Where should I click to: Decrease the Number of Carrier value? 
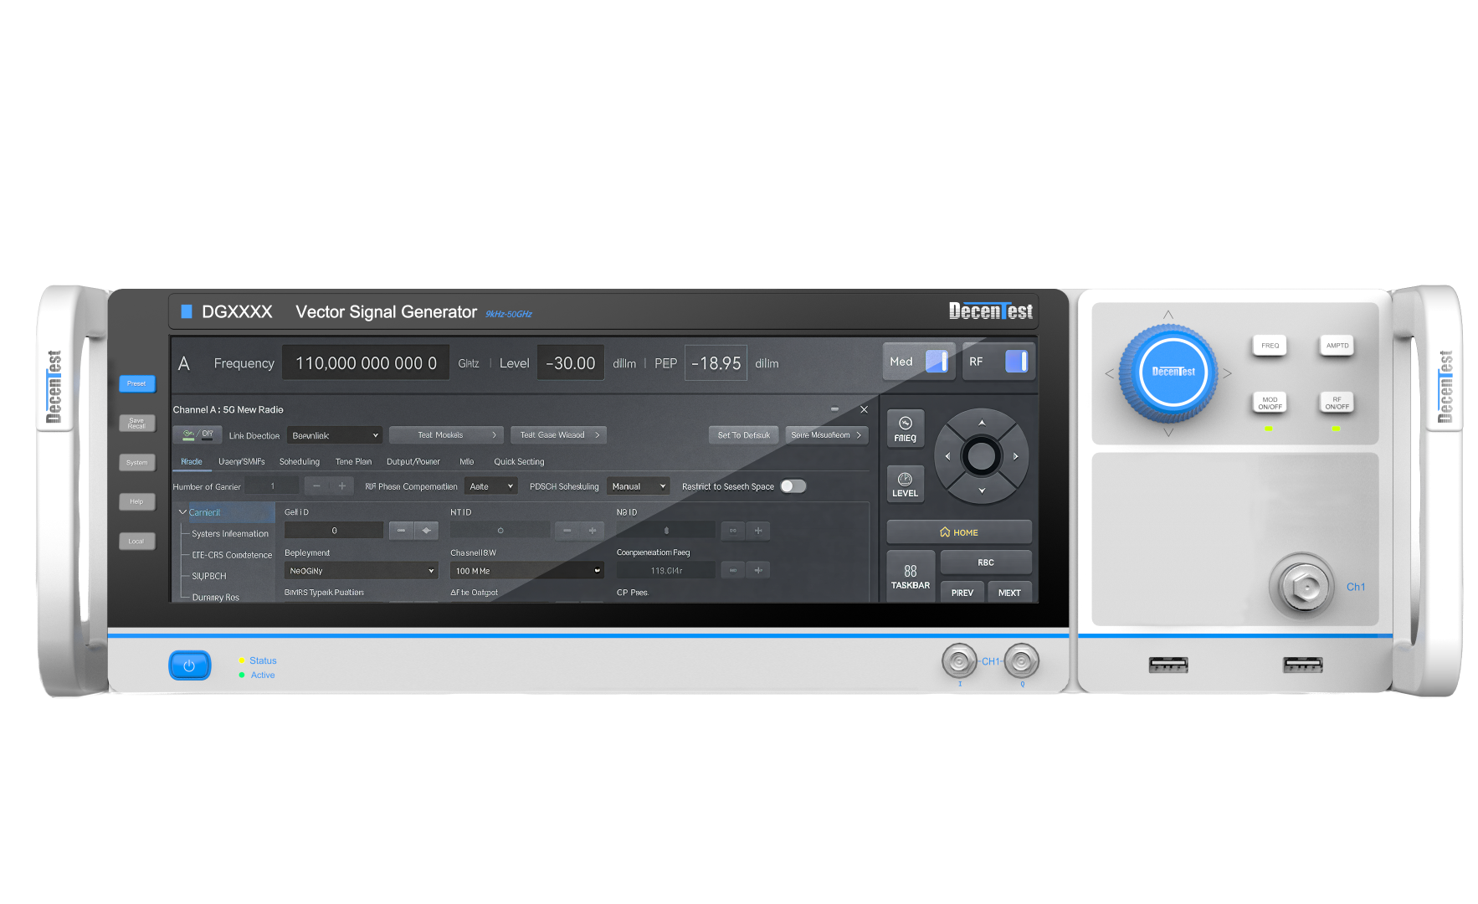(316, 485)
